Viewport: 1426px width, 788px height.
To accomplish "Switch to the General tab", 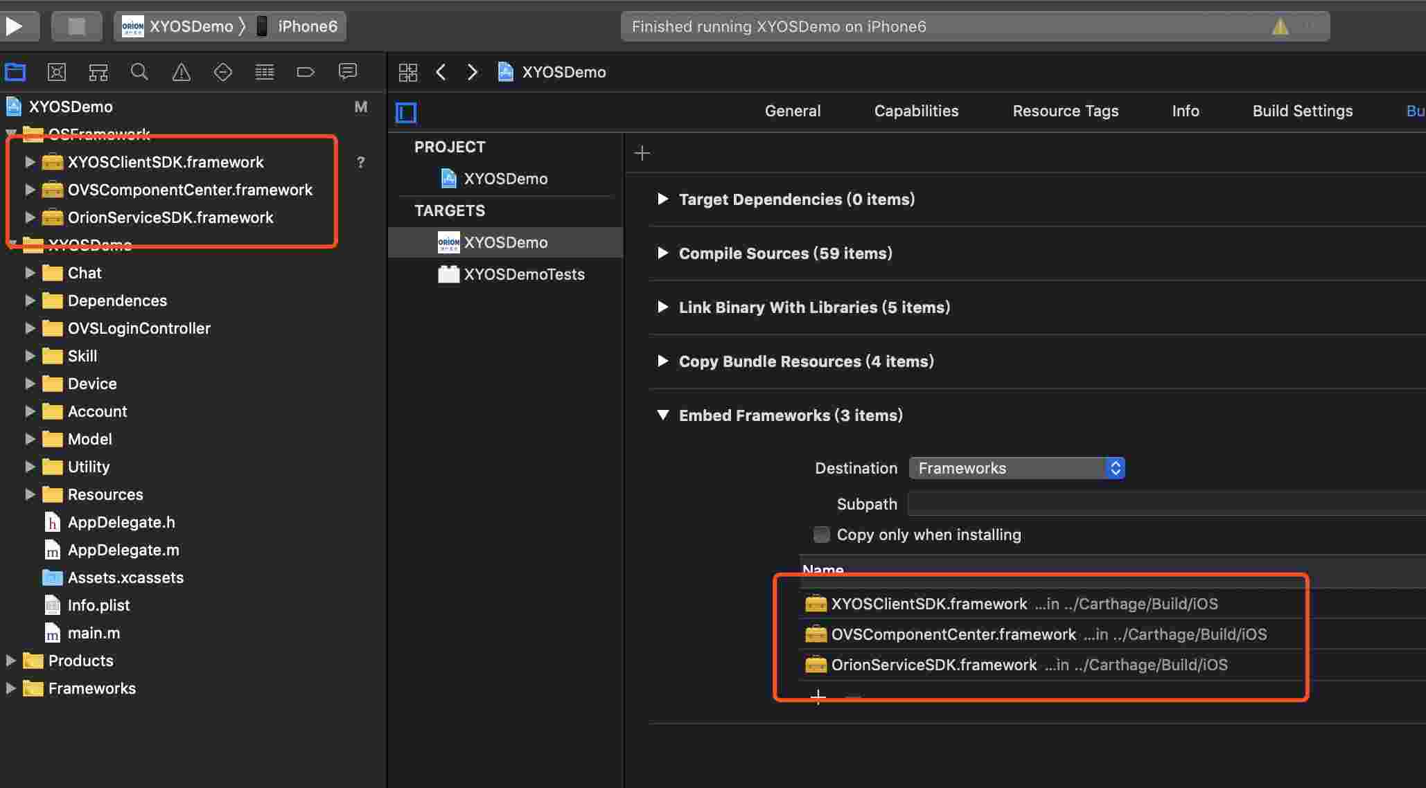I will [x=793, y=111].
